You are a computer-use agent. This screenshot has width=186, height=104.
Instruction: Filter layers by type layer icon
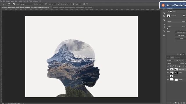point(182,60)
